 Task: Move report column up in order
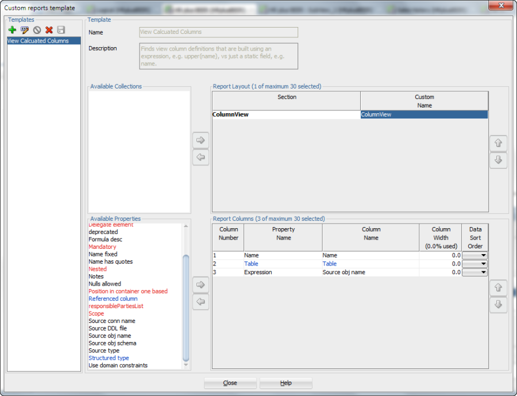pos(498,287)
